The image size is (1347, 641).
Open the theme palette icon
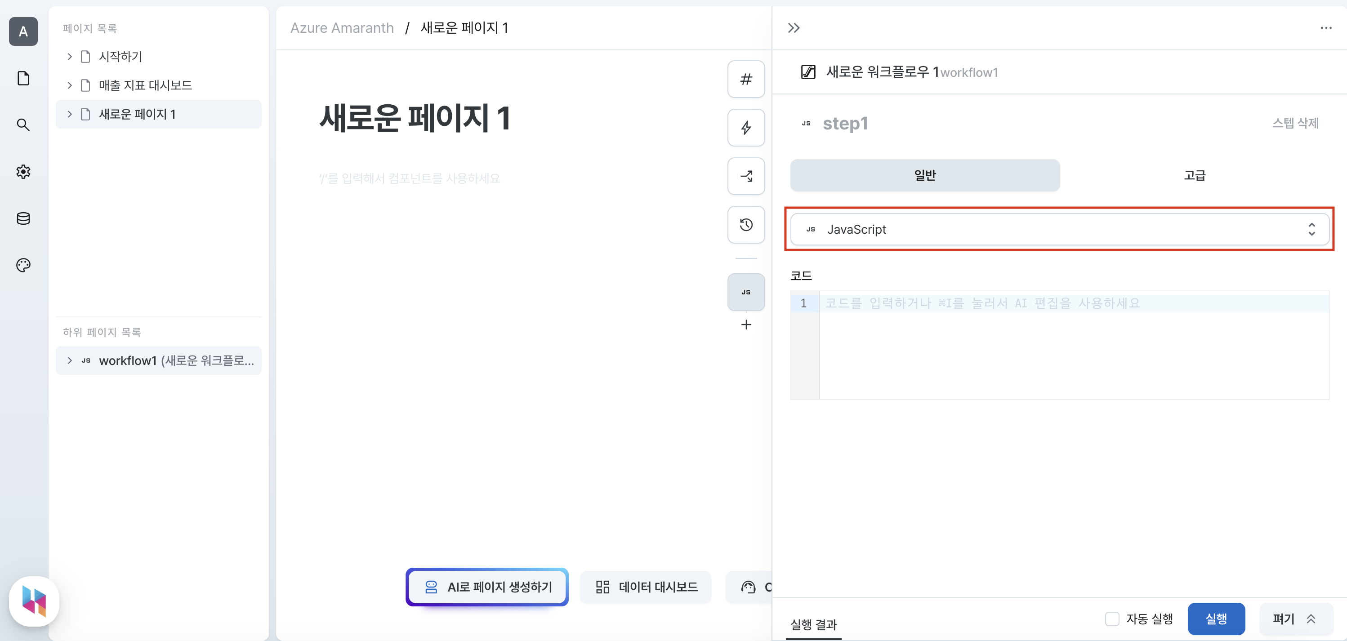point(23,265)
